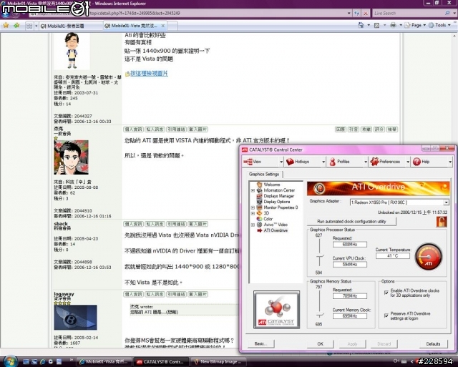
Task: Click the IE quick launch icon on taskbar
Action: [x=42, y=361]
